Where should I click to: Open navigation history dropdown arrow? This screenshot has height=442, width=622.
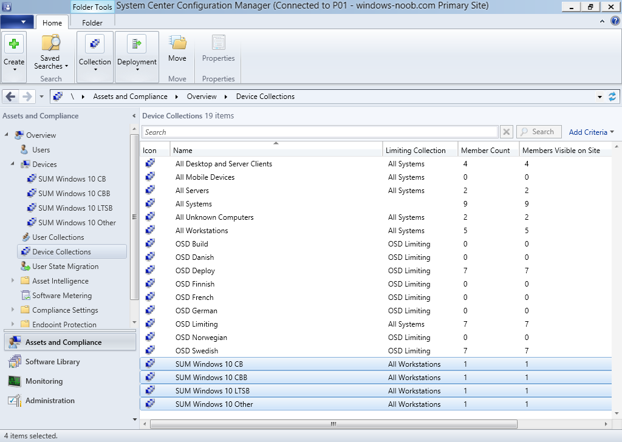tap(41, 97)
